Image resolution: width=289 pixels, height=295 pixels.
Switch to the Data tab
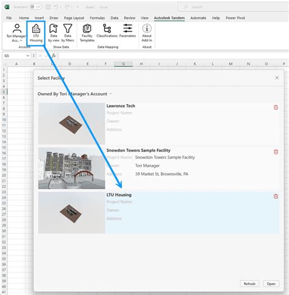click(115, 18)
